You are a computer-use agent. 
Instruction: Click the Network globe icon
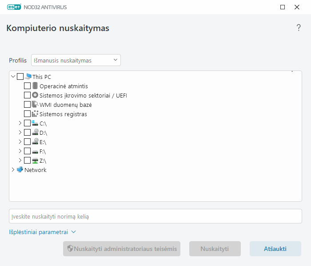click(20, 170)
